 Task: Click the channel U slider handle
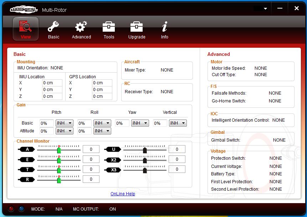click(x=145, y=150)
